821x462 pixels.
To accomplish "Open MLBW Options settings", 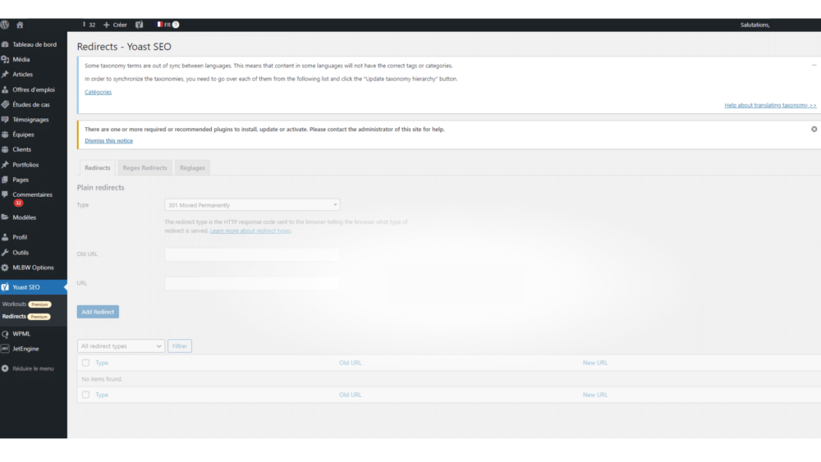I will tap(34, 268).
